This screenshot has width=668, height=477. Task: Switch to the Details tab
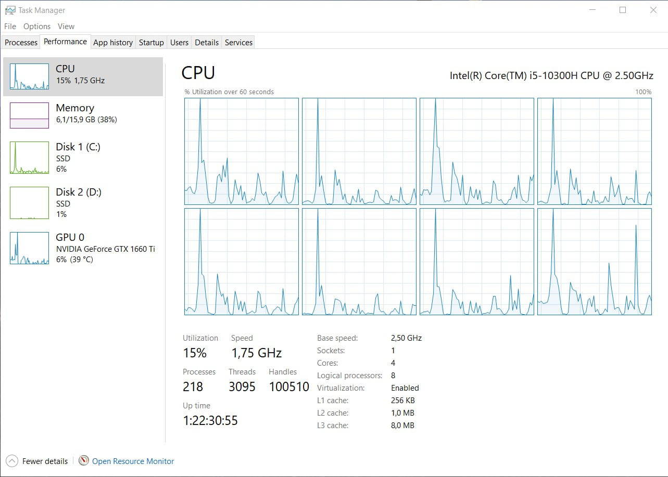(x=207, y=43)
